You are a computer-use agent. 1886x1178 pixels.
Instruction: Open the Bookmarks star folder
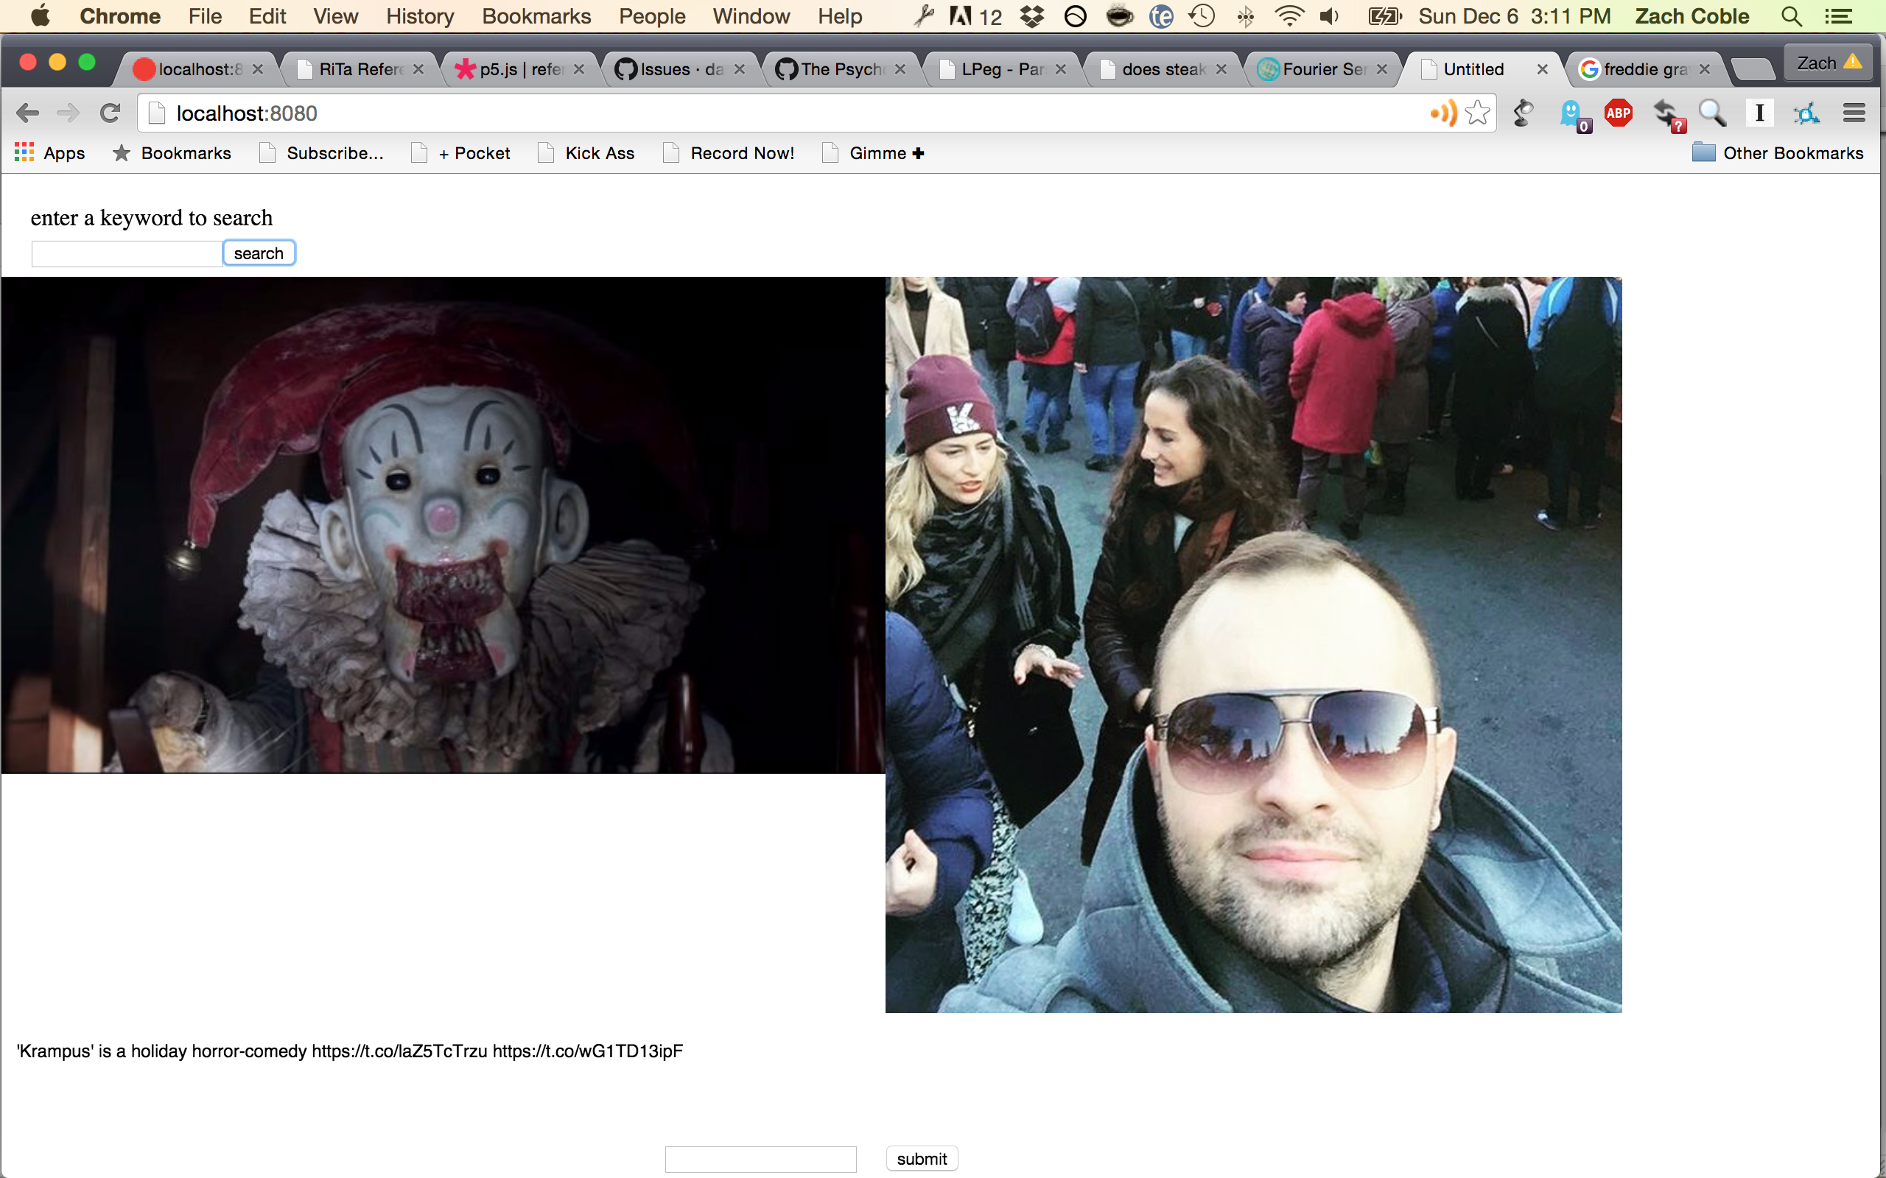(x=172, y=152)
